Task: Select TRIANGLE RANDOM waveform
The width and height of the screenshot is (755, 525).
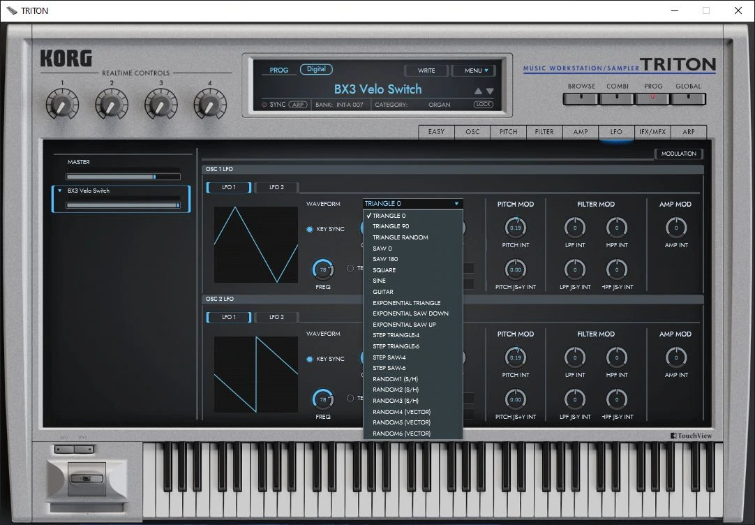Action: pos(412,237)
